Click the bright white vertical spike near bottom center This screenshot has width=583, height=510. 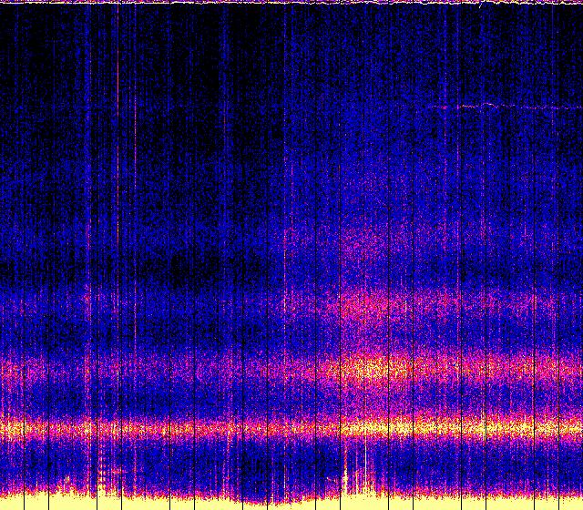346,480
